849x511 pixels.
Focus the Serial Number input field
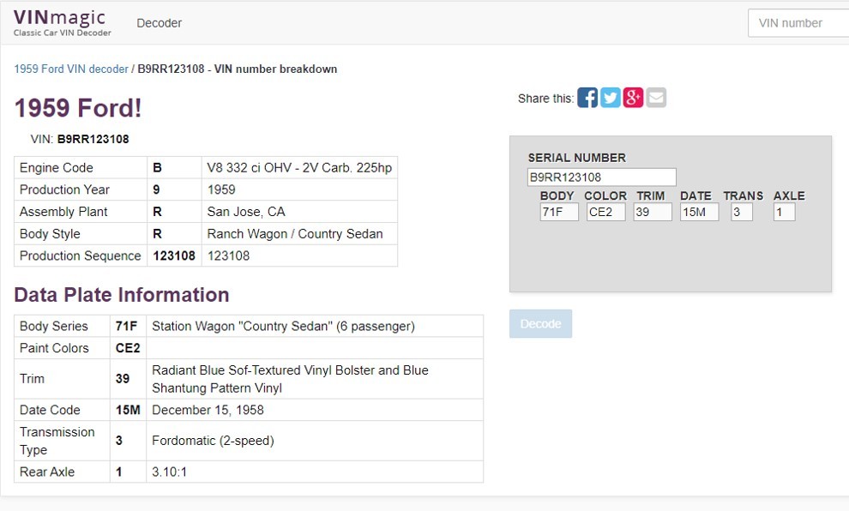601,177
